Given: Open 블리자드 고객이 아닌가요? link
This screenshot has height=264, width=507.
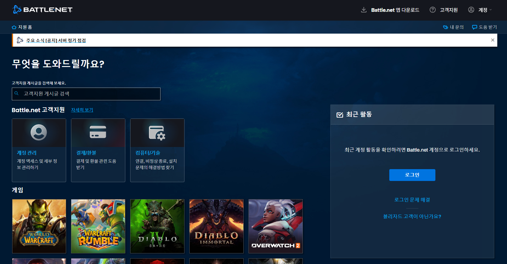Looking at the screenshot, I should click(x=412, y=216).
